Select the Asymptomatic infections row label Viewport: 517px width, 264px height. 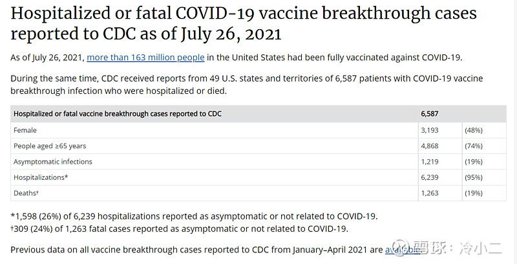pyautogui.click(x=53, y=162)
